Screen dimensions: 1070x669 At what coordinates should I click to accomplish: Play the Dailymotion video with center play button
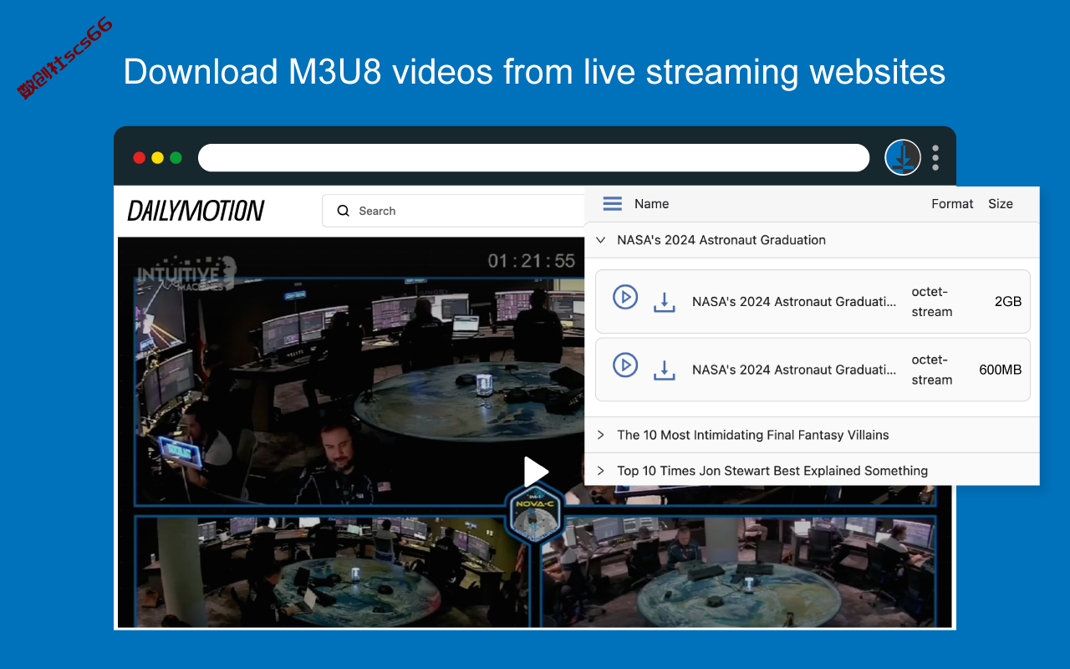tap(535, 472)
